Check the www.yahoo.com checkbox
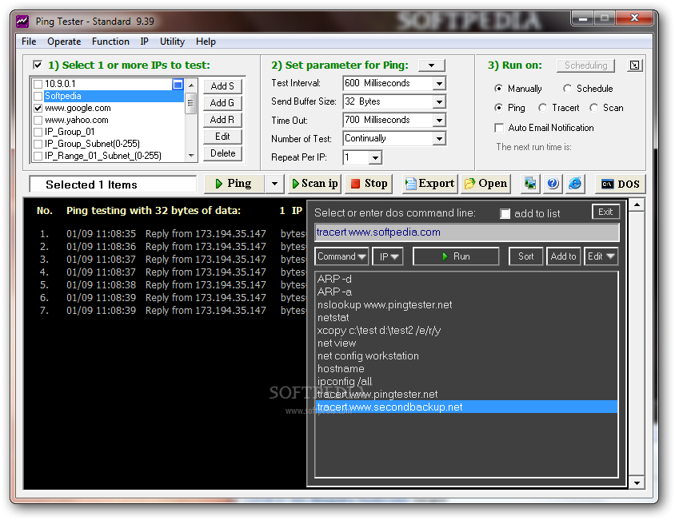Viewport: 675px width, 520px height. tap(38, 120)
